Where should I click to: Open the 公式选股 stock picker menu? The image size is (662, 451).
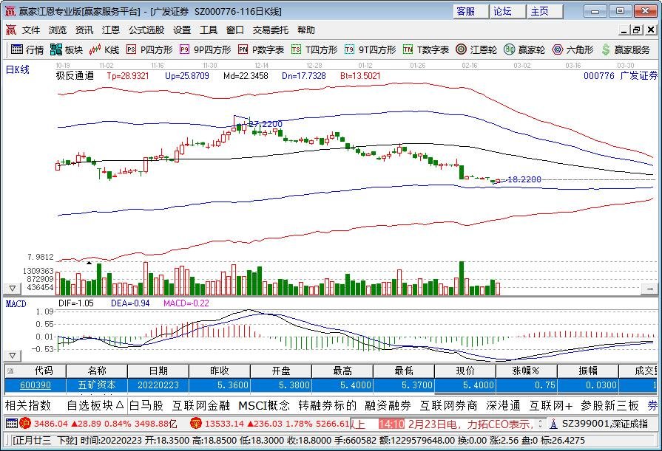tap(146, 30)
